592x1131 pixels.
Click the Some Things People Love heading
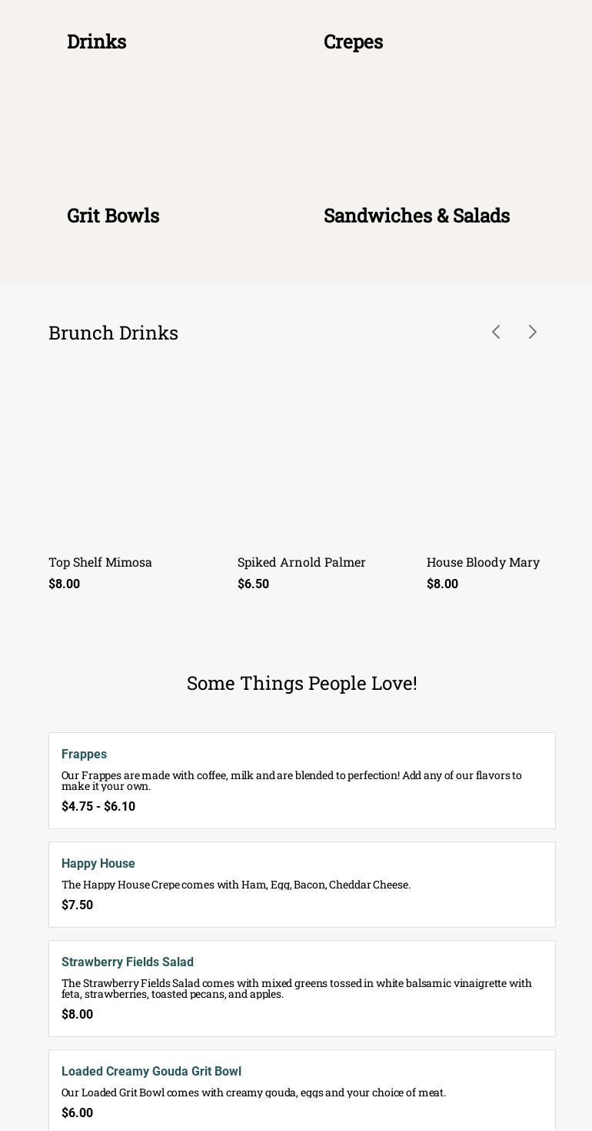tap(301, 683)
